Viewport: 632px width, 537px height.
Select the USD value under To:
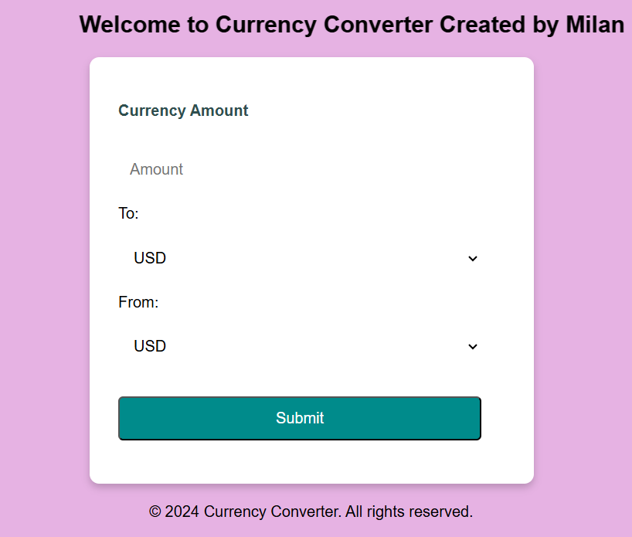coord(150,258)
